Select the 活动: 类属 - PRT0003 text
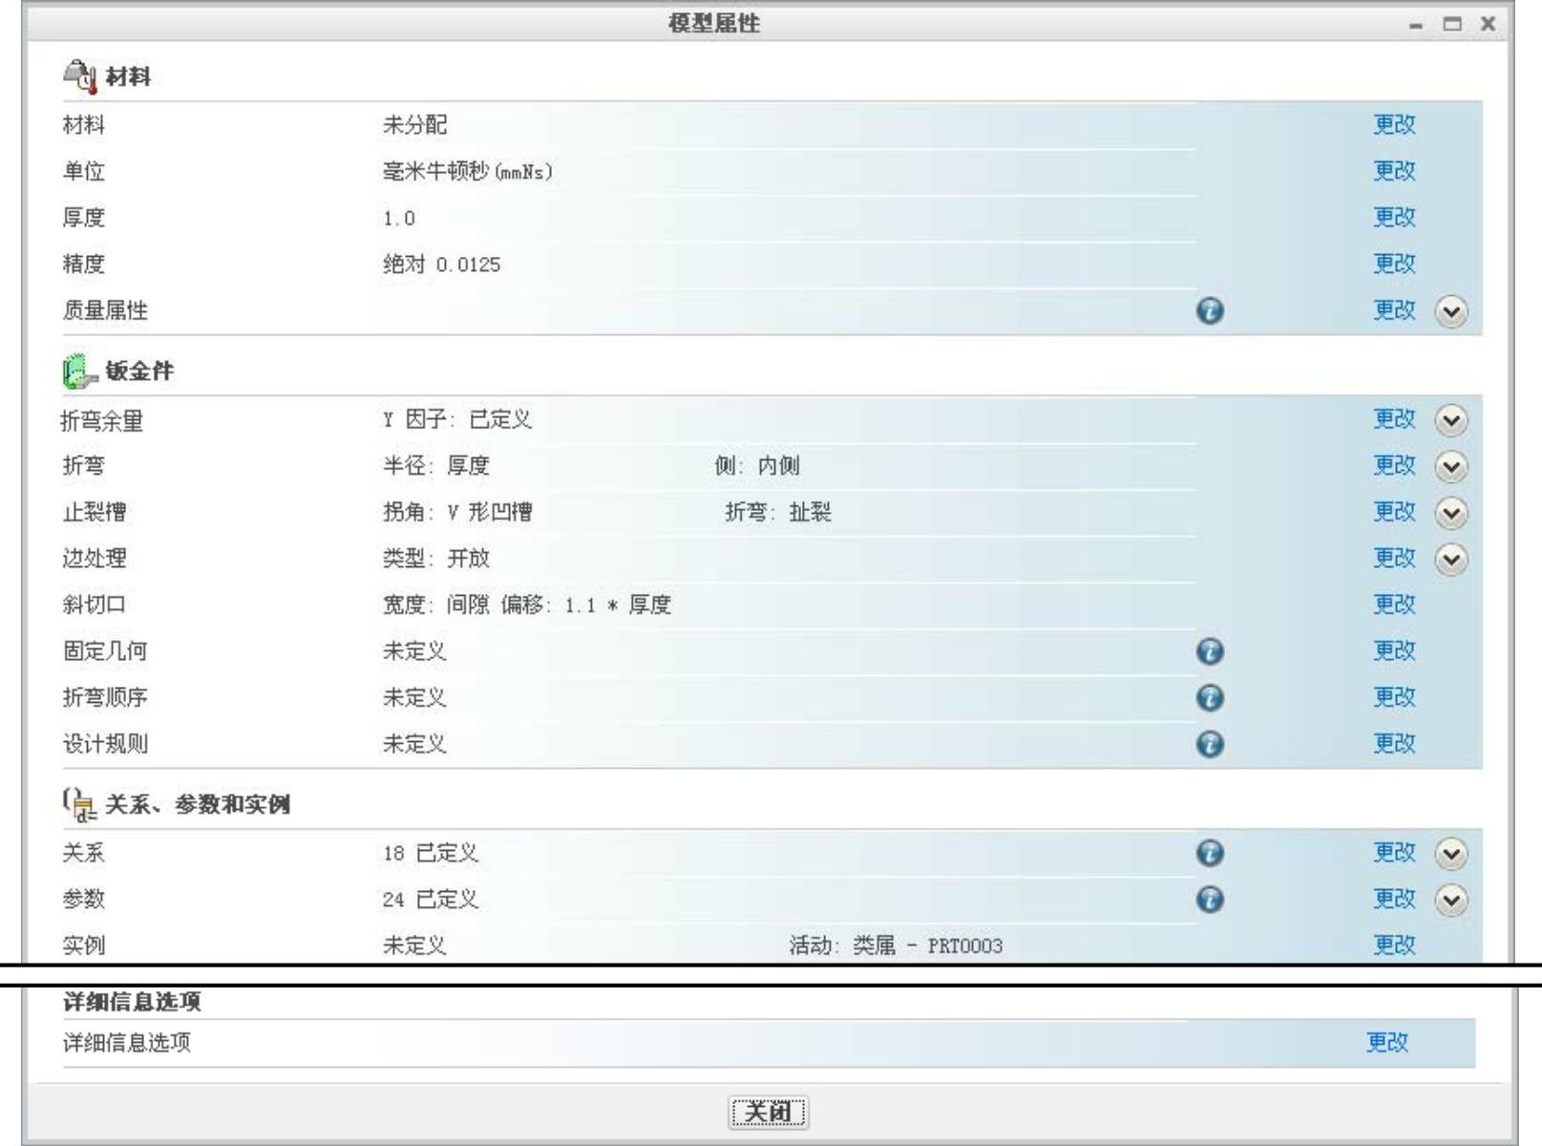1542x1146 pixels. click(896, 946)
